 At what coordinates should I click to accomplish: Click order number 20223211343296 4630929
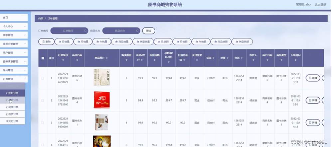click(63, 78)
